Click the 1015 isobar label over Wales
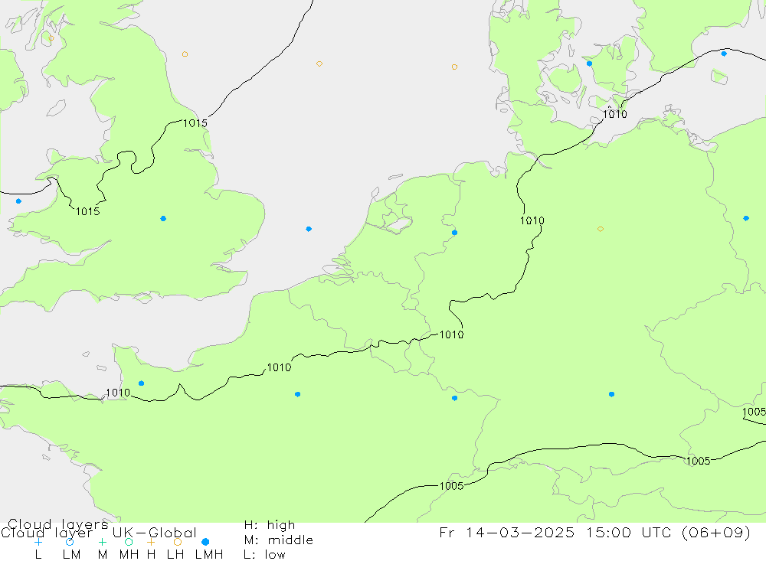This screenshot has height=561, width=766. click(88, 211)
